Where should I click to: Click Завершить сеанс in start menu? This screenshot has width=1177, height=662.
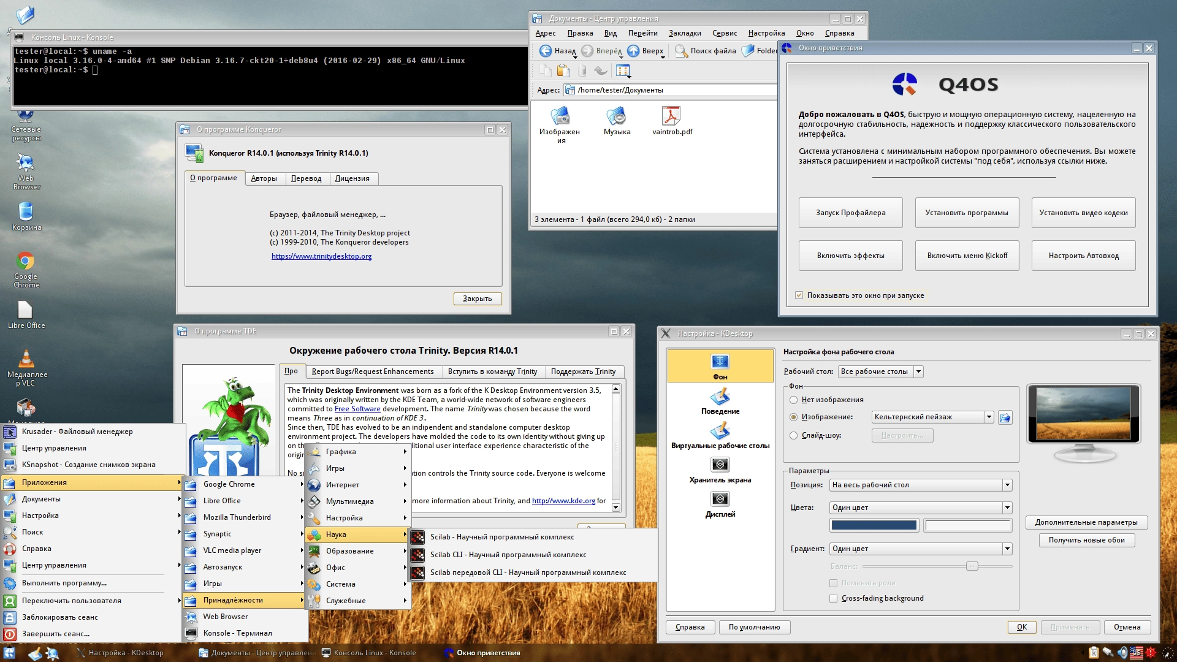(92, 634)
